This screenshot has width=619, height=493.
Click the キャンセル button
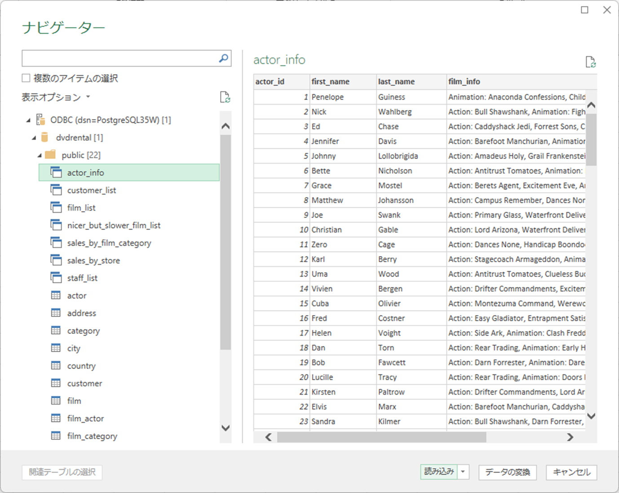[x=571, y=472]
